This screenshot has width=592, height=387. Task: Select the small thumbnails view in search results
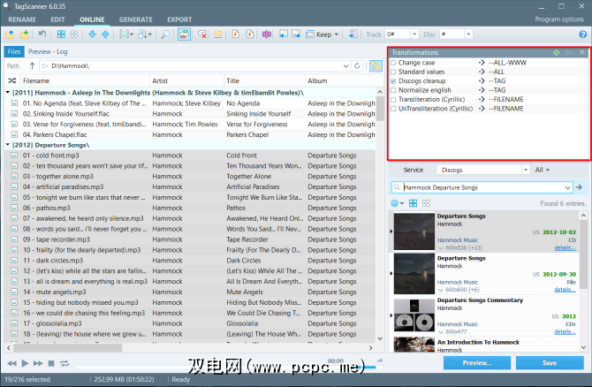click(426, 203)
